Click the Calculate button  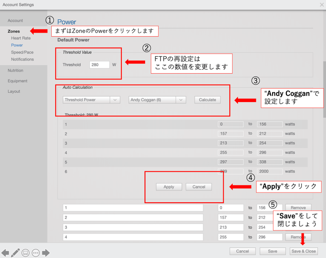pyautogui.click(x=207, y=100)
